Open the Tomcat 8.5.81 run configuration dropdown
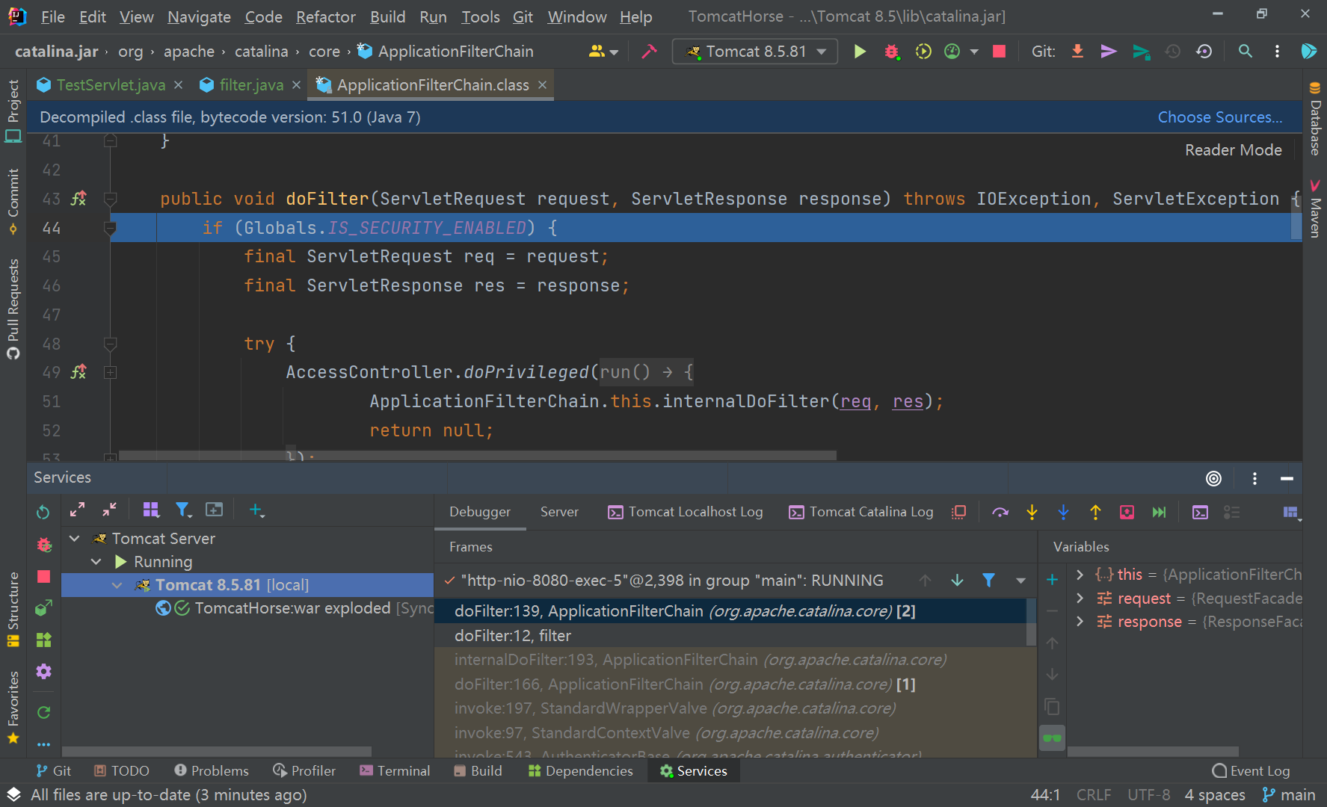Screen dimensions: 1327x807 click(755, 52)
